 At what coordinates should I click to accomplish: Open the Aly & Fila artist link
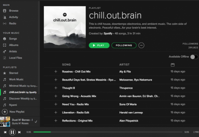[x=125, y=71]
